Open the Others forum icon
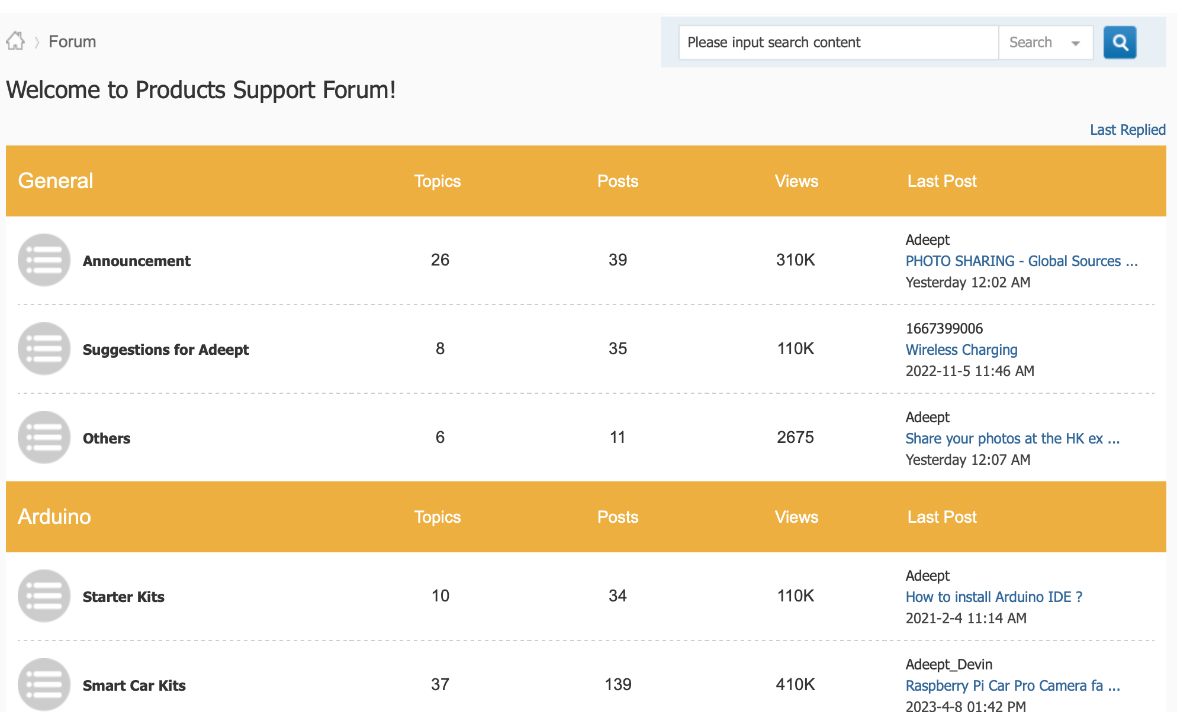 click(x=44, y=438)
